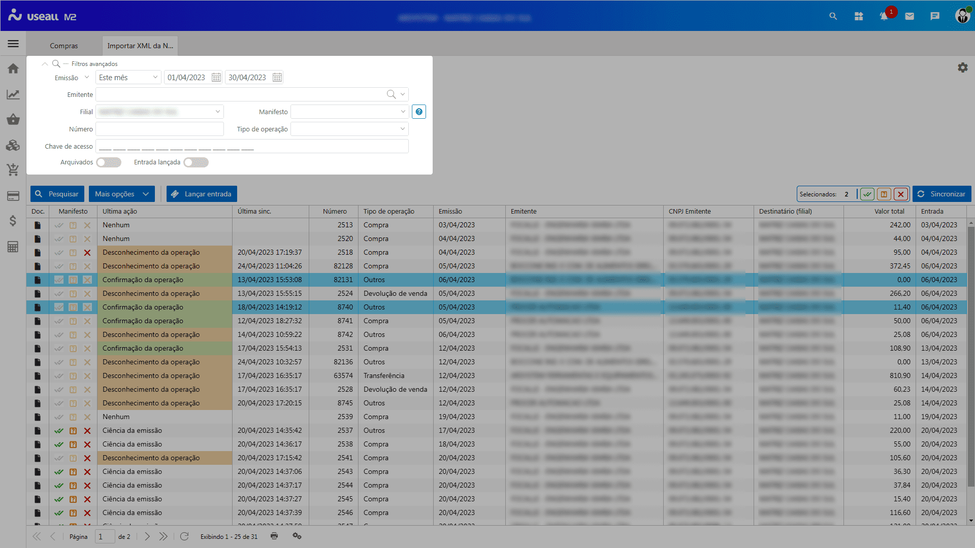
Task: Toggle the Arquivados switch
Action: 109,162
